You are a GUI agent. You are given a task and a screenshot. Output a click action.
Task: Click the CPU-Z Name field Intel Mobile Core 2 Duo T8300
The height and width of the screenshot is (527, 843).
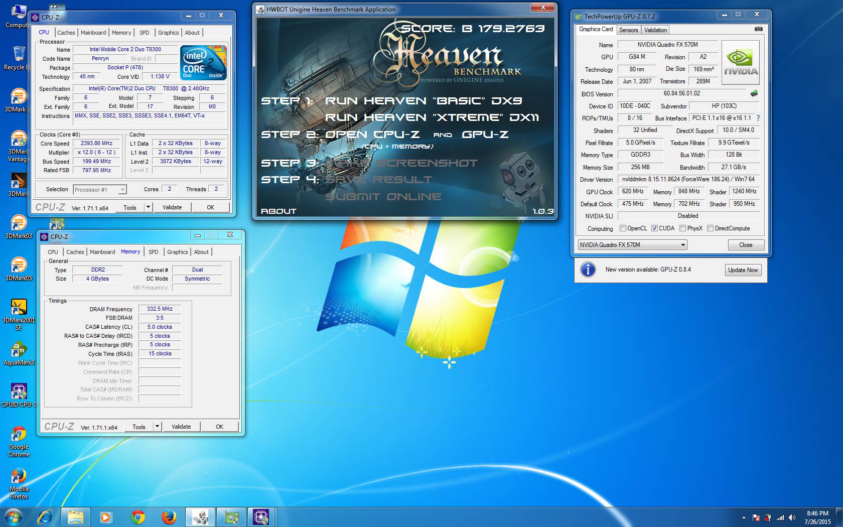[x=125, y=49]
